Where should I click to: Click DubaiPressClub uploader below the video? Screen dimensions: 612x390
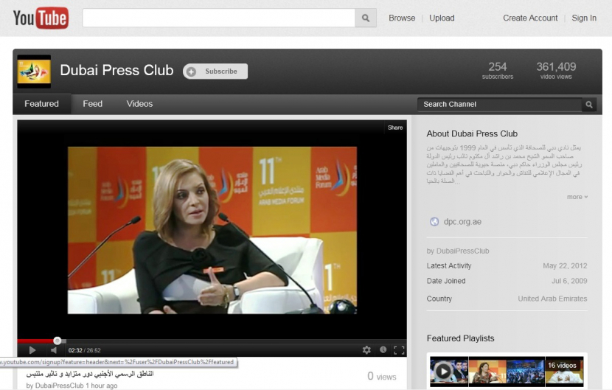coord(59,386)
